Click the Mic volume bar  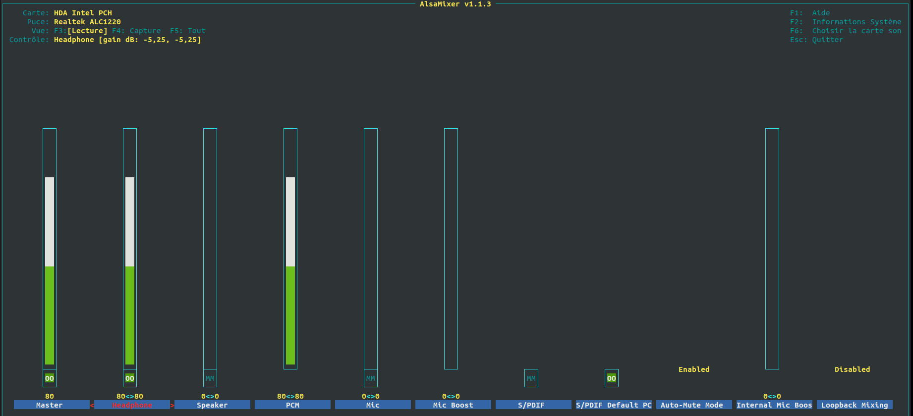371,249
